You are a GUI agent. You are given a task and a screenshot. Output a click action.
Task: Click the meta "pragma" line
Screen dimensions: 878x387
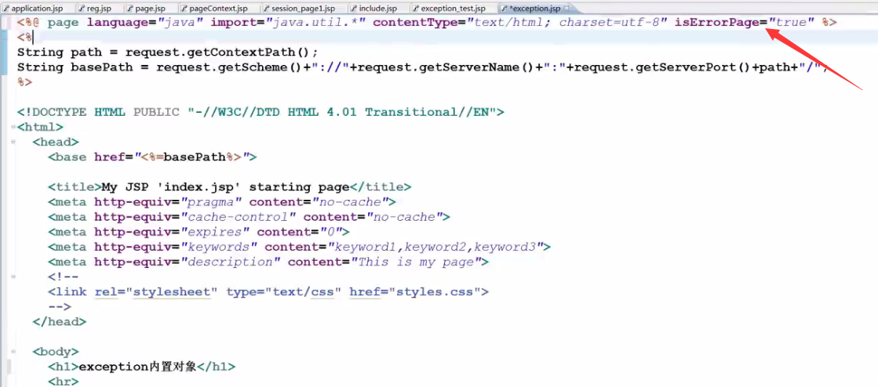pyautogui.click(x=222, y=202)
